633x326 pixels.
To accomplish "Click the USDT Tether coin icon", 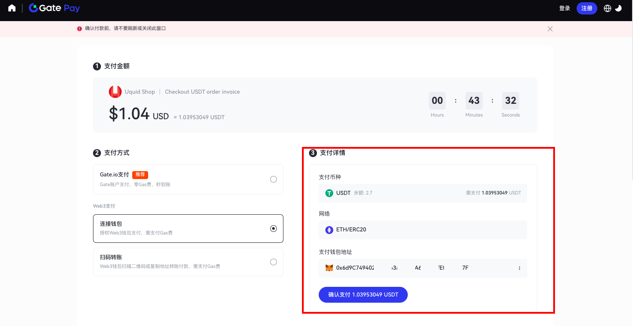I will (329, 193).
